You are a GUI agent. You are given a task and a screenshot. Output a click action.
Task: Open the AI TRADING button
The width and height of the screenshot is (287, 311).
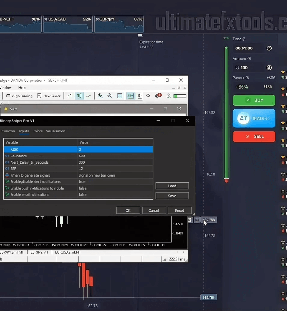tap(254, 119)
